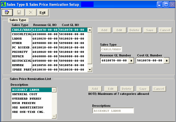Click the floppy disk save toolbar icon
The height and width of the screenshot is (122, 176).
pyautogui.click(x=19, y=12)
